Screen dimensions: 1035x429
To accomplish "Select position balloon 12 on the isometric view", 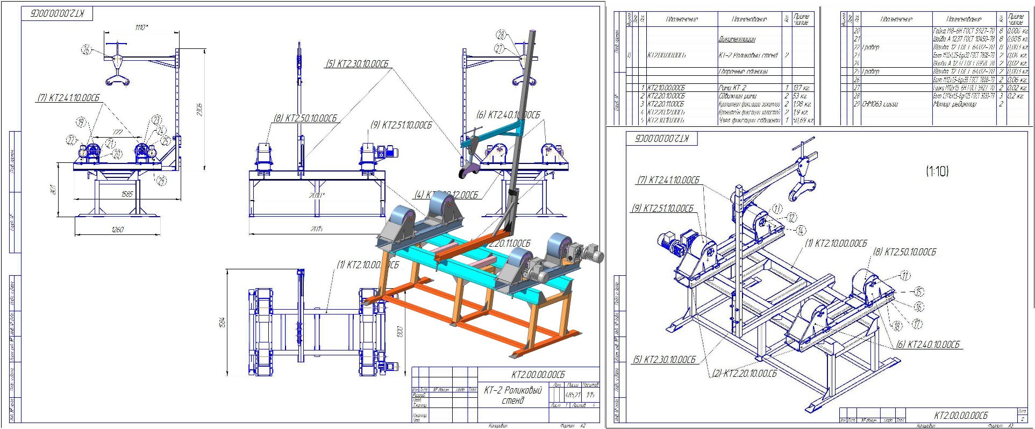I will pyautogui.click(x=791, y=218).
